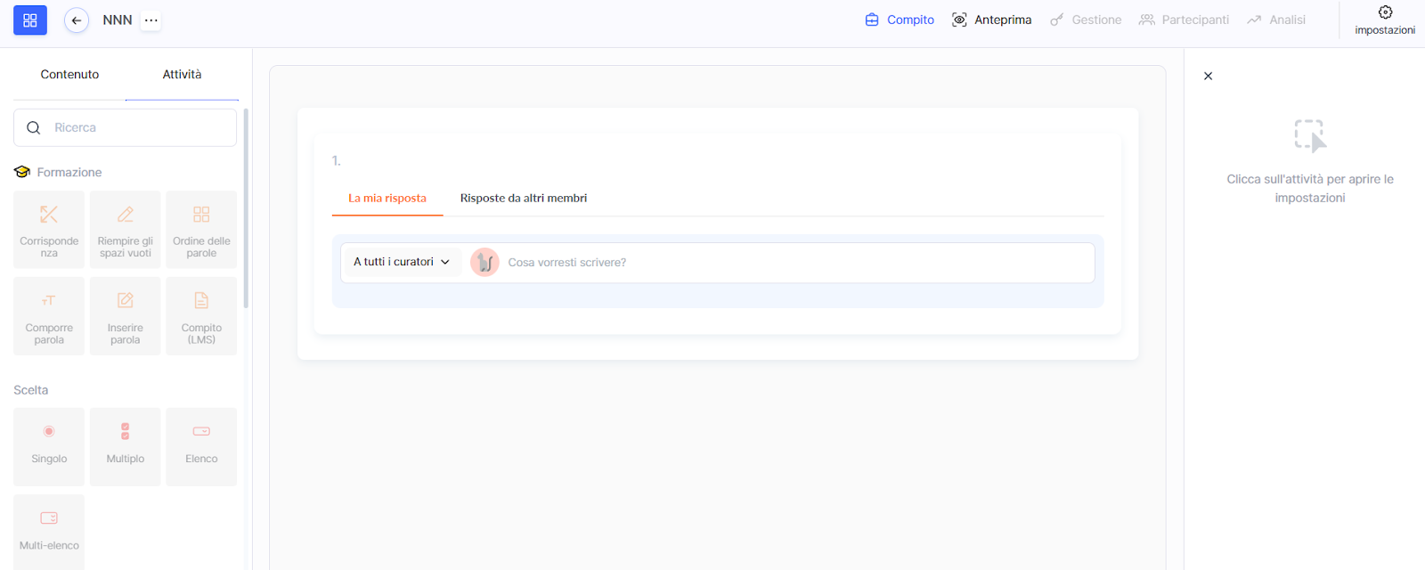Image resolution: width=1425 pixels, height=570 pixels.
Task: Select the Singolo choice activity
Action: coord(49,446)
